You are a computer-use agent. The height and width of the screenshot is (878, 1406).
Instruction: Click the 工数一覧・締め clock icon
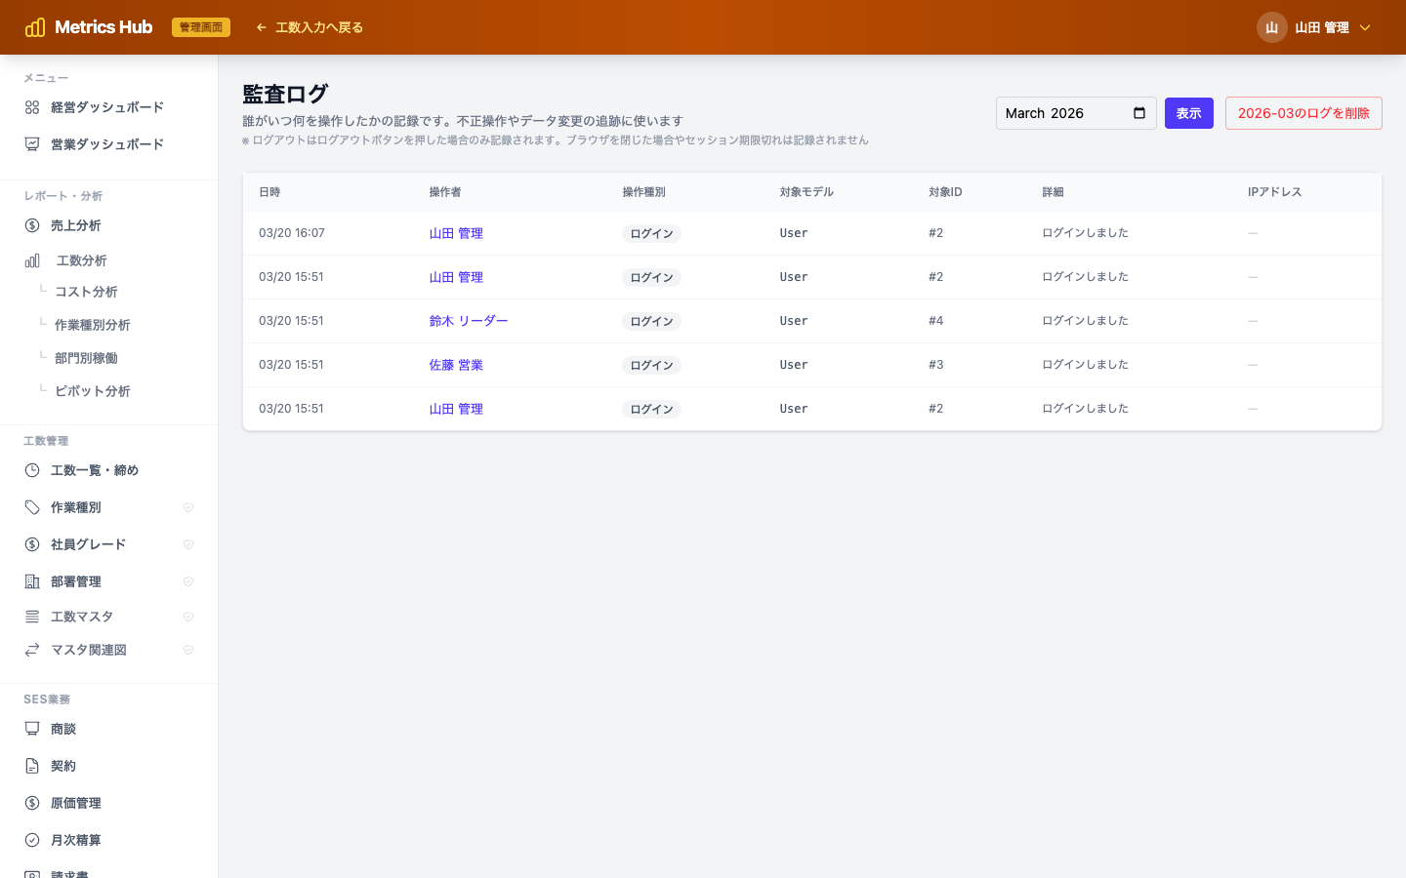pyautogui.click(x=32, y=470)
